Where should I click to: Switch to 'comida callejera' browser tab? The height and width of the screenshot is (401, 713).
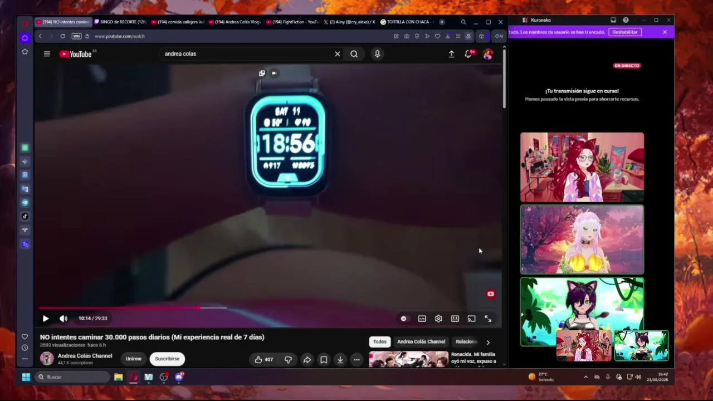click(x=178, y=22)
